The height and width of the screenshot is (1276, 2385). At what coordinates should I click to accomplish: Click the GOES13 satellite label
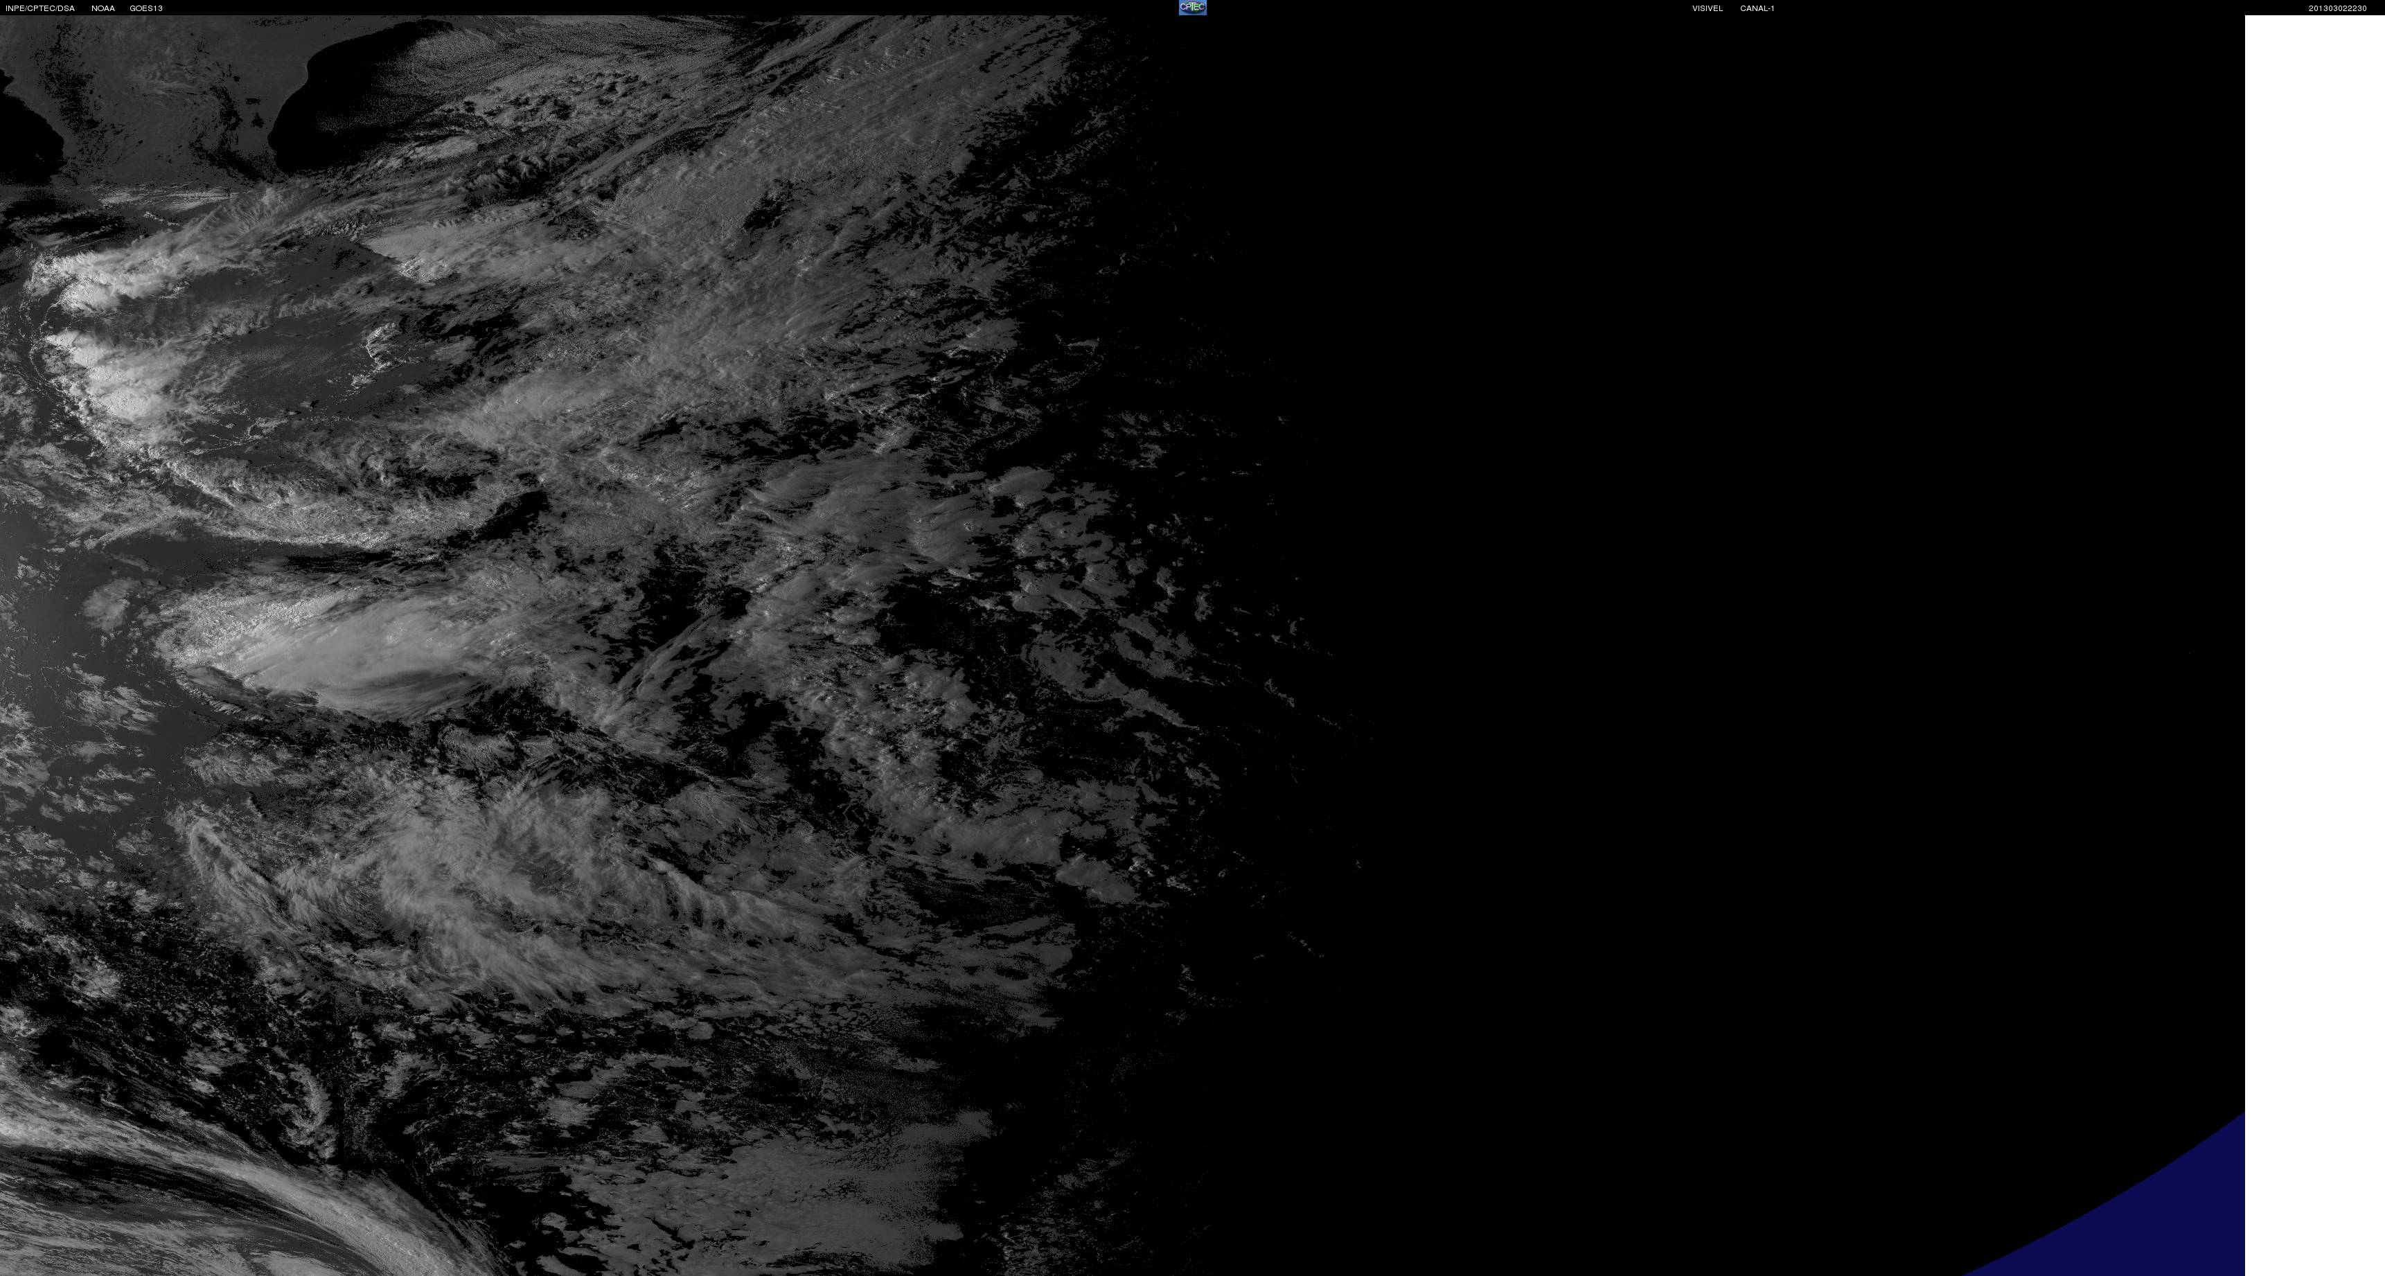click(x=146, y=8)
